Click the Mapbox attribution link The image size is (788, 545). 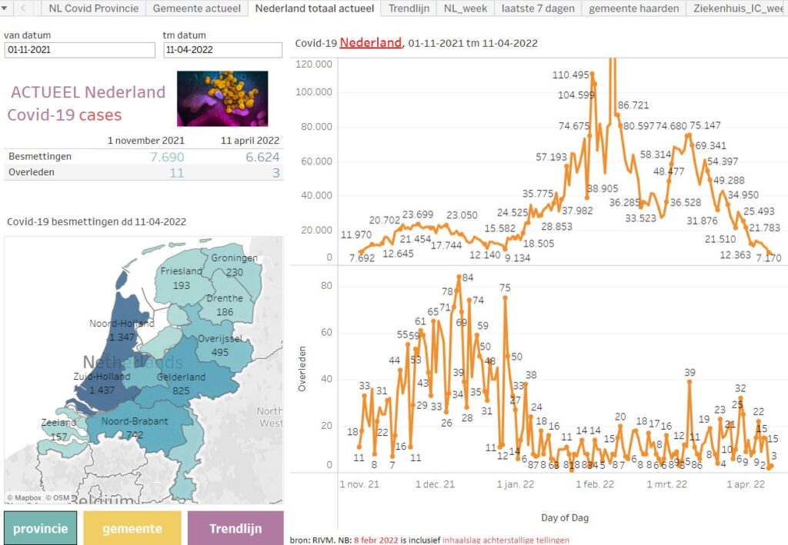[28, 497]
